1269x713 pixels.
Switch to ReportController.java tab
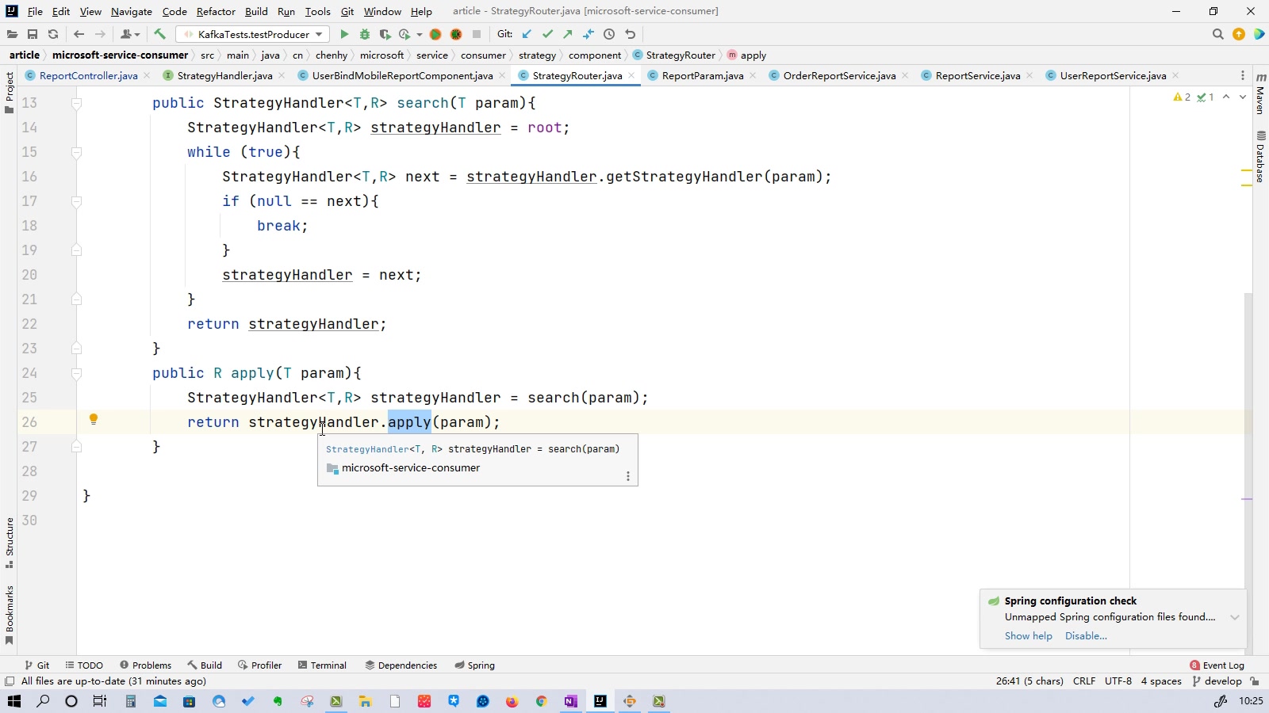point(88,75)
